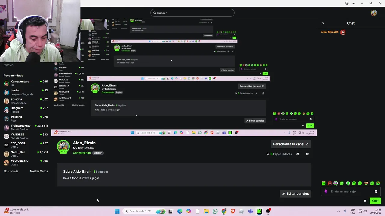
Task: Click bio text hola a todo le invito
Action: click(x=81, y=178)
